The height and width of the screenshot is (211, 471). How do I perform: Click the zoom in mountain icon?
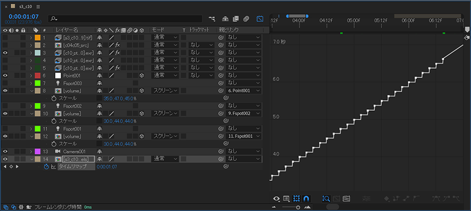pyautogui.click(x=307, y=207)
